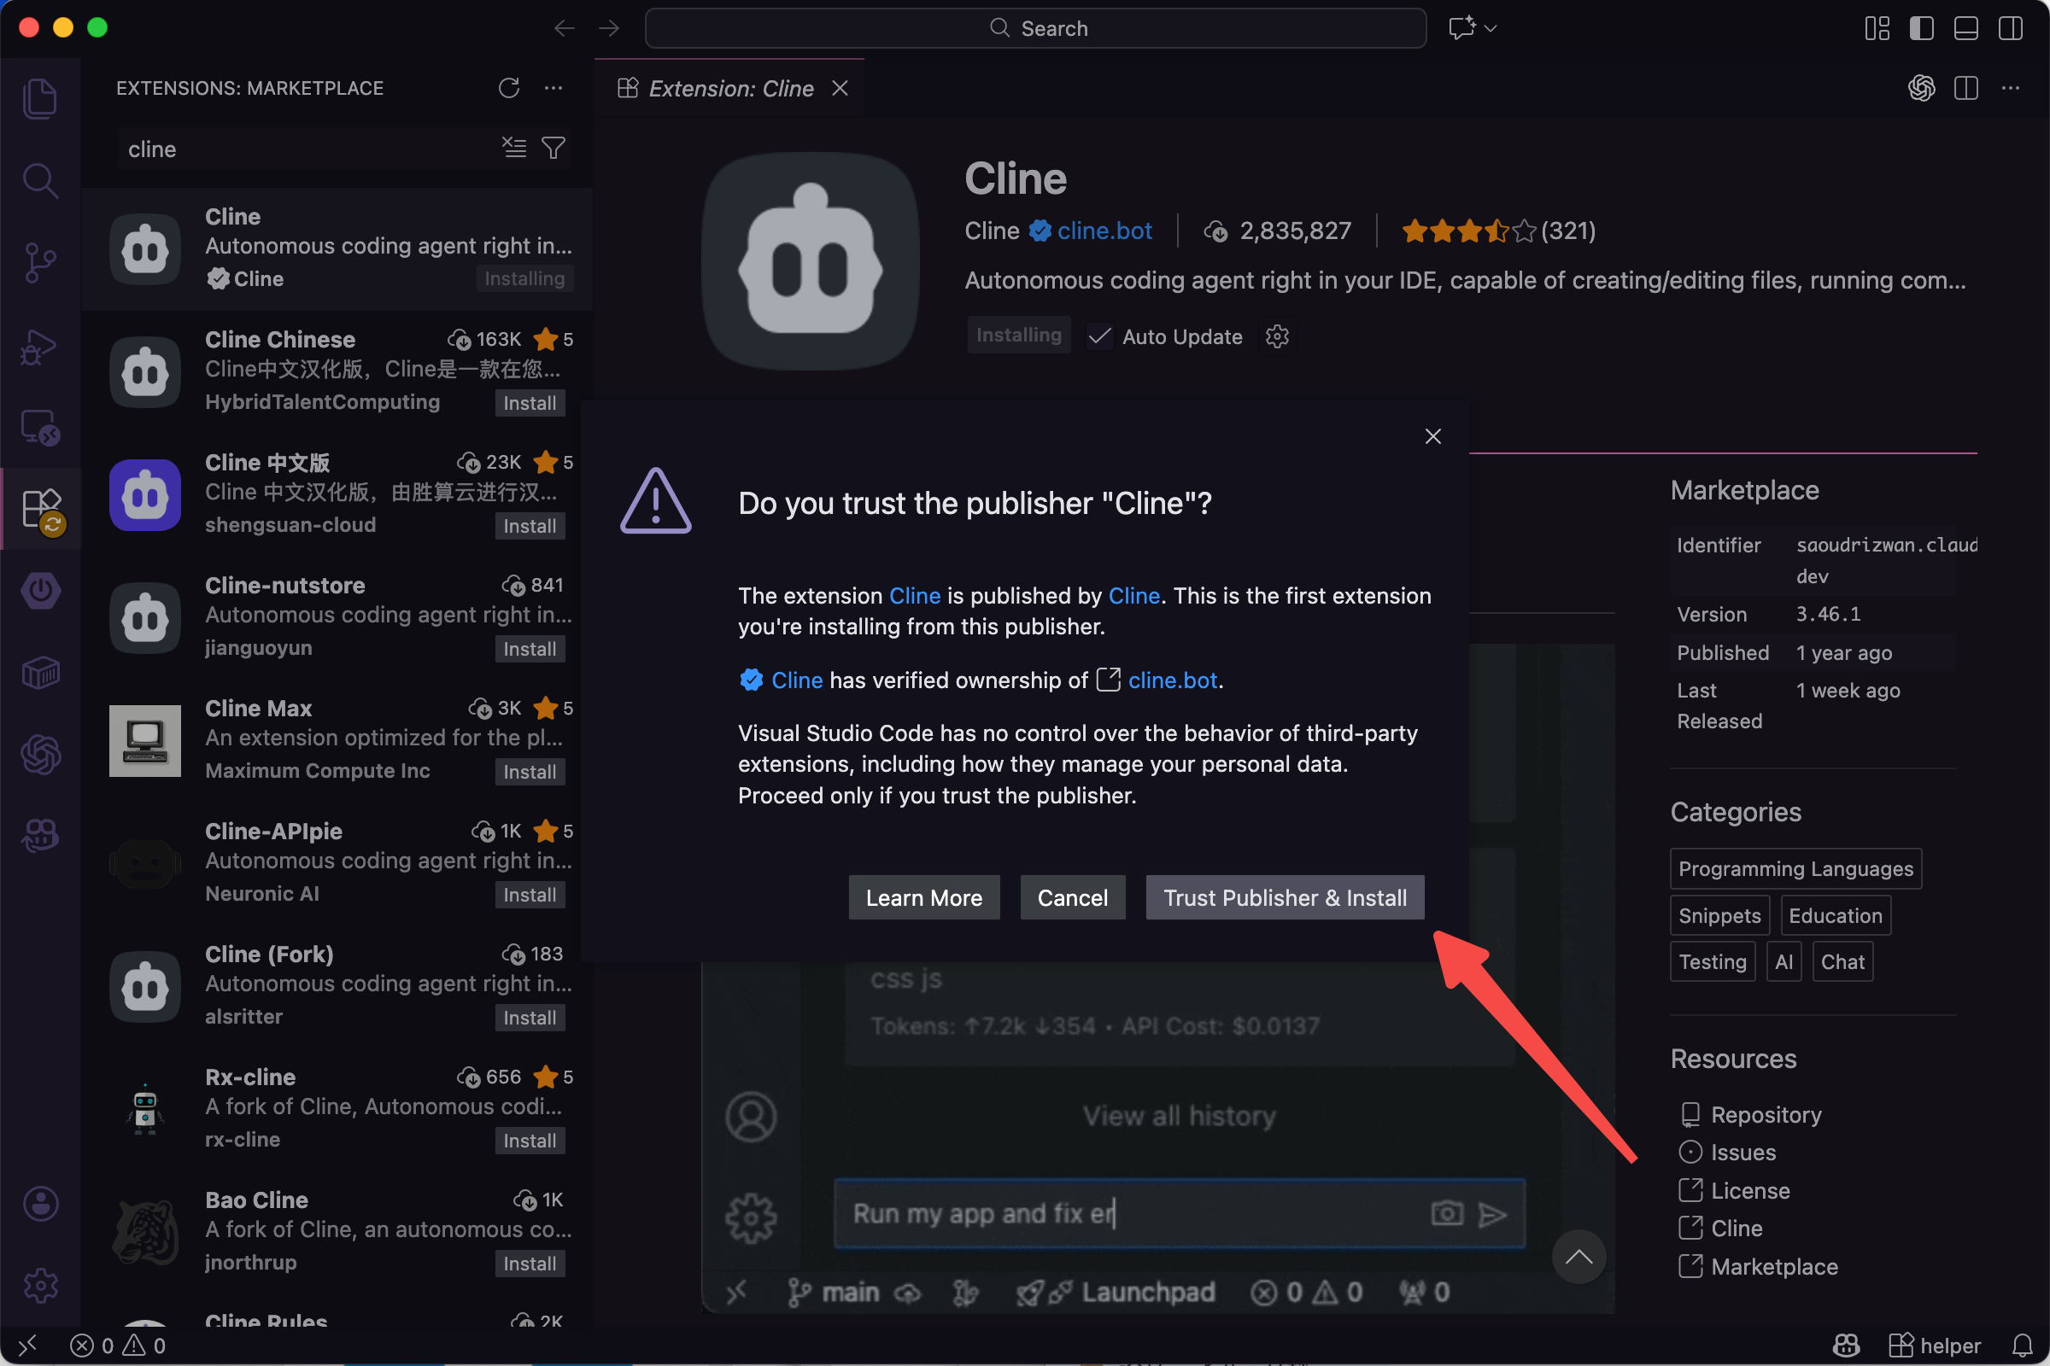Open the Repository resource link
The width and height of the screenshot is (2050, 1366).
point(1766,1115)
